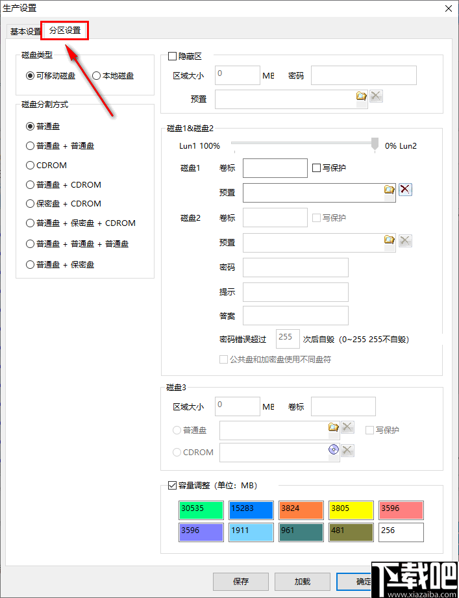The height and width of the screenshot is (598, 459).
Task: Select 可移动磁盘 disk type
Action: (51, 76)
